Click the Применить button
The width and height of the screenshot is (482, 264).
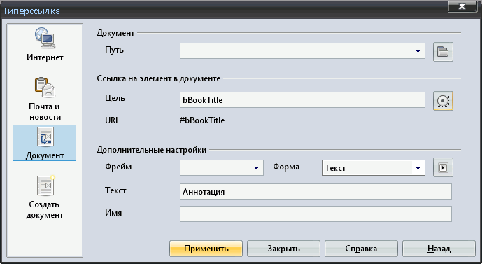(x=206, y=249)
